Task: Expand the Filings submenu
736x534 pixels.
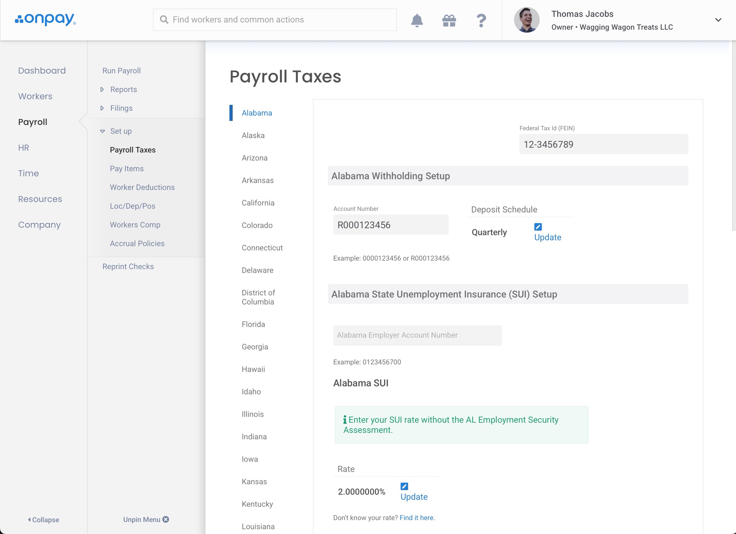Action: click(121, 108)
